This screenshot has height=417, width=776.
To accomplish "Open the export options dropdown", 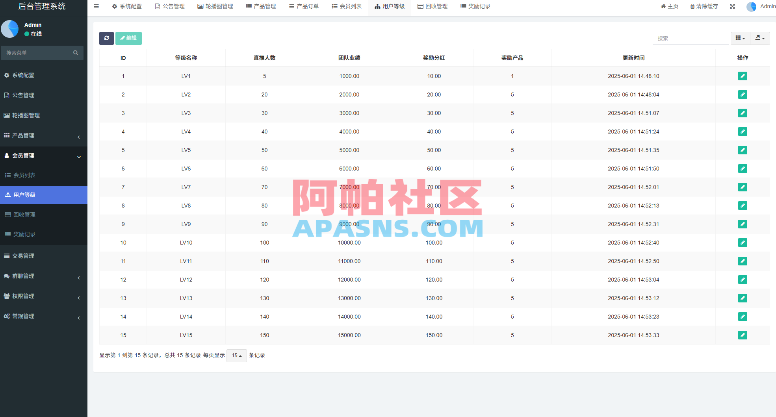I will pyautogui.click(x=760, y=38).
